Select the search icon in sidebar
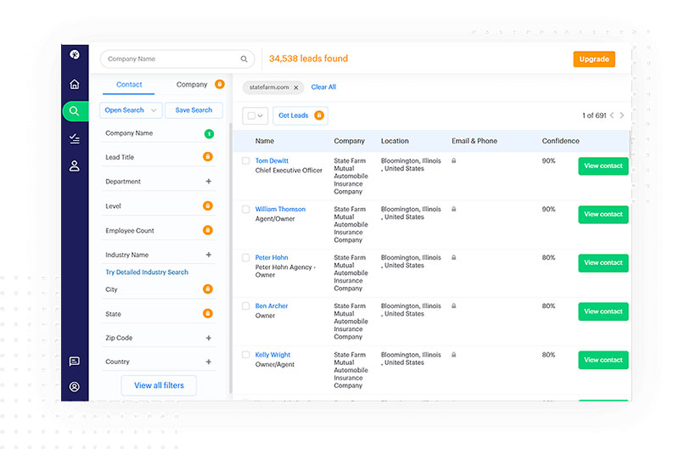This screenshot has width=679, height=449. (x=75, y=111)
